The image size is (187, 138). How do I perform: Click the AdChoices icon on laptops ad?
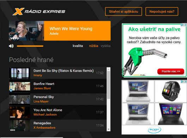(182, 81)
